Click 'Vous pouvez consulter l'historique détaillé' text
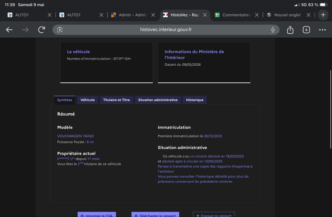Screen dimensions: 332x217 [x=203, y=179]
